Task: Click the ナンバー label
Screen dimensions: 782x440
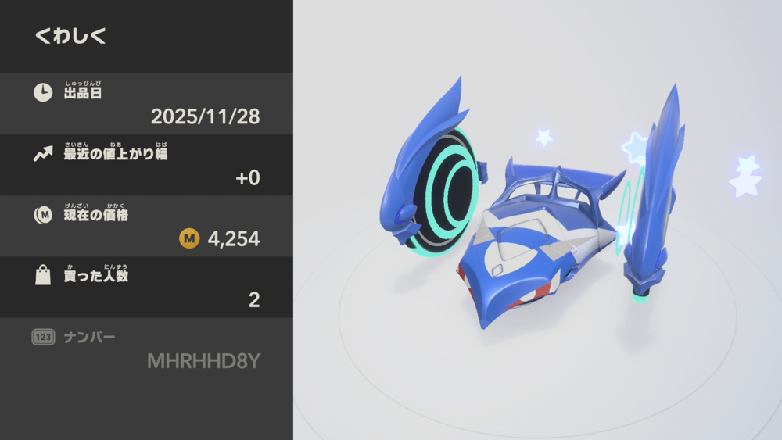Action: (x=89, y=338)
